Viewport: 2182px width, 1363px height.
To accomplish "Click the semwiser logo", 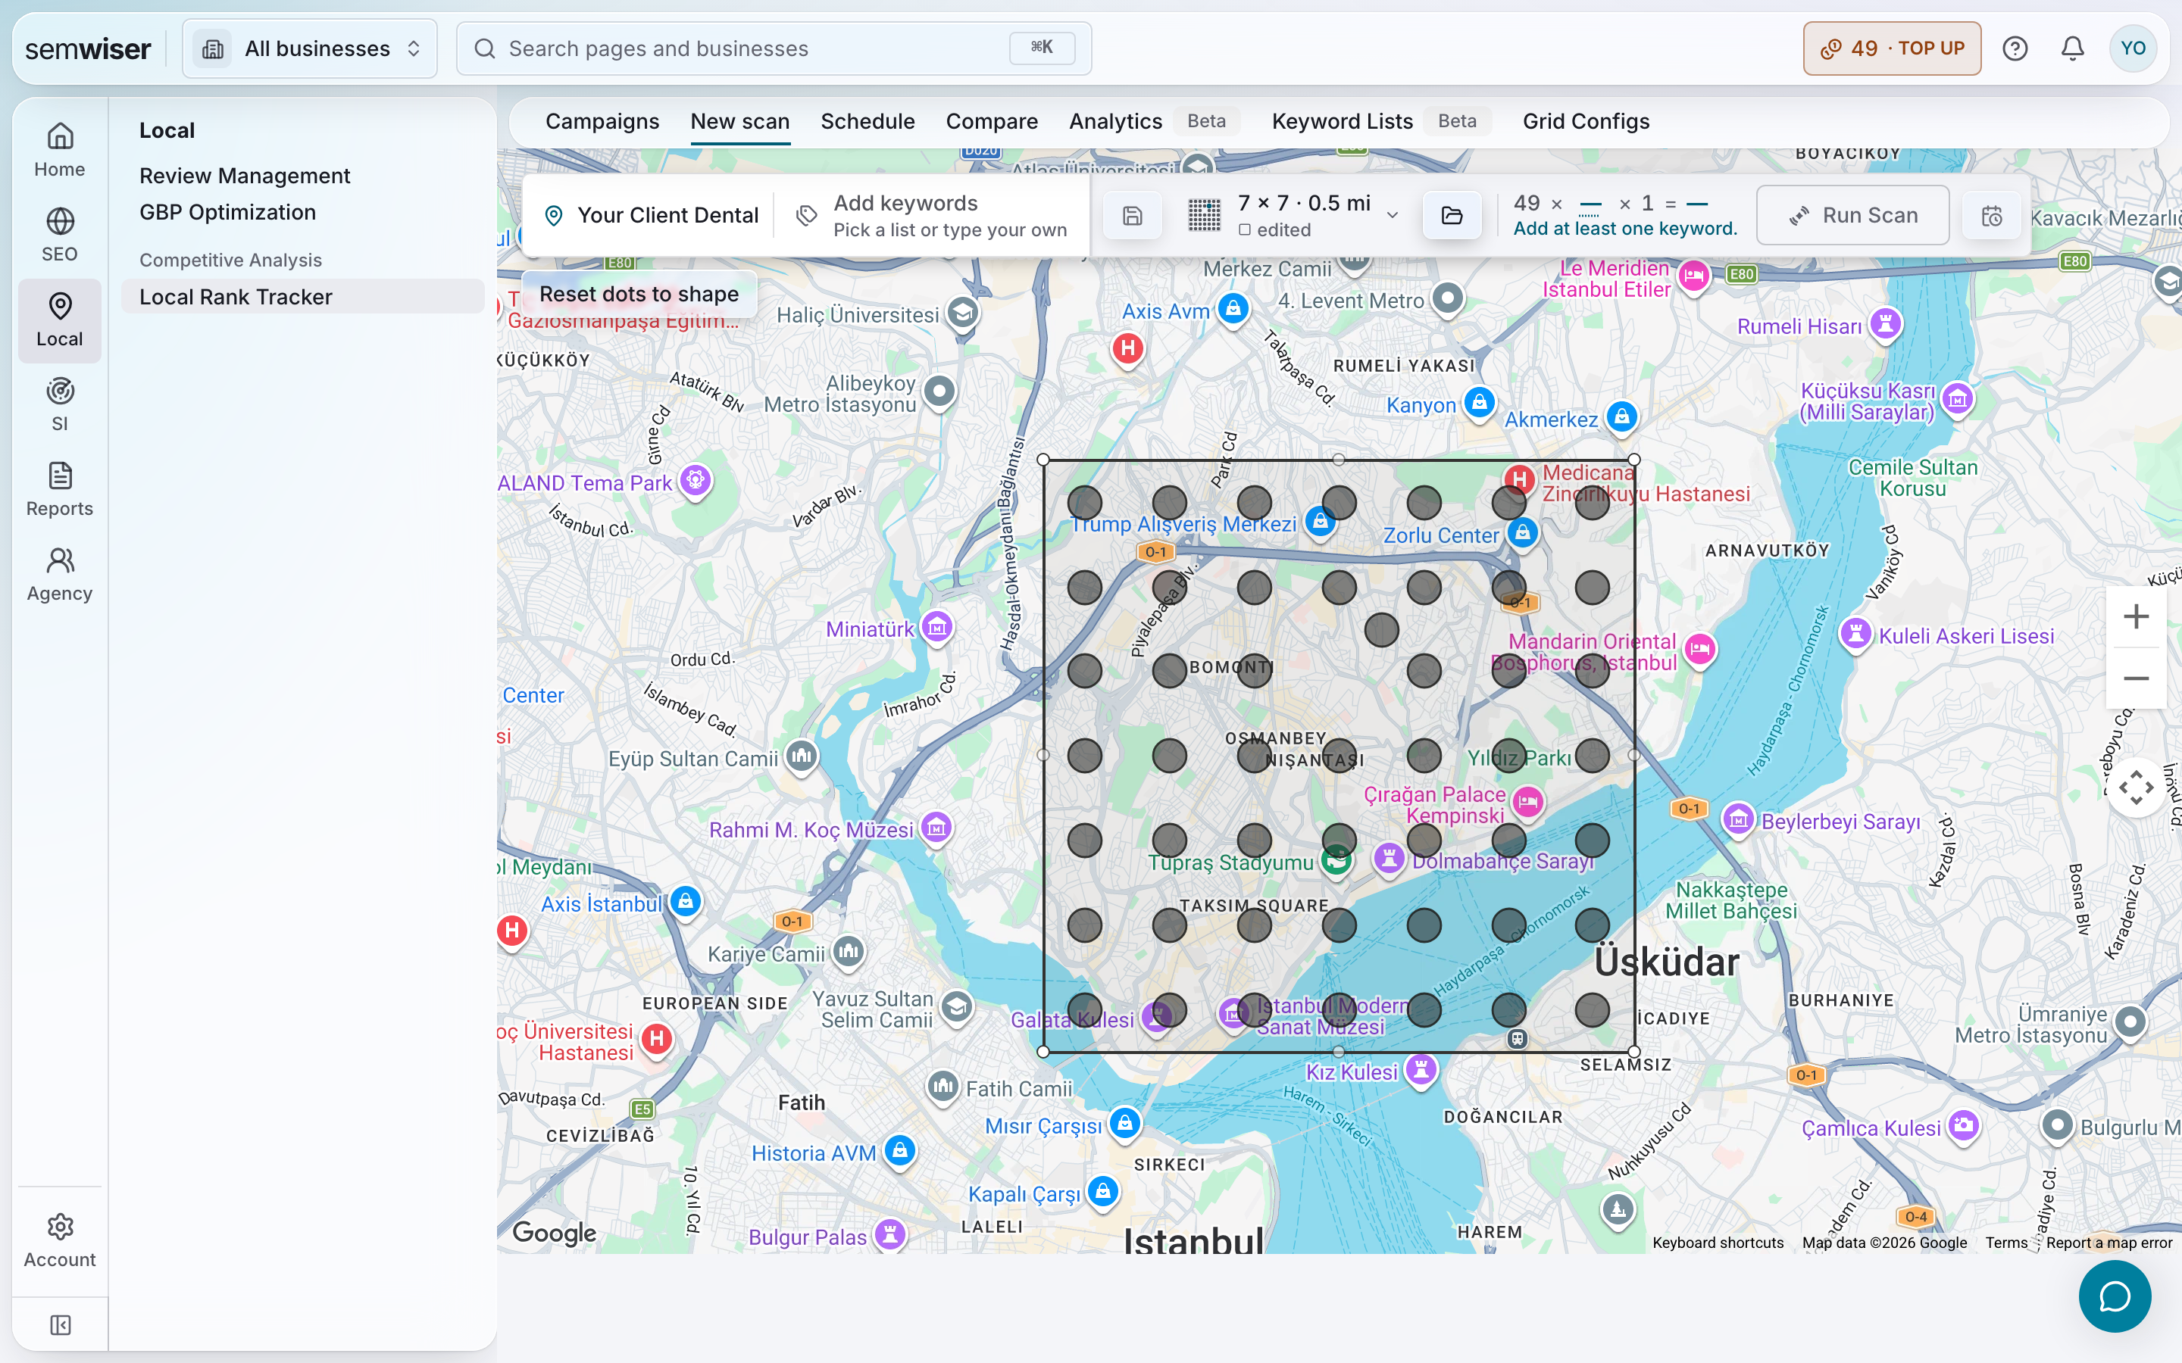I will pos(87,48).
